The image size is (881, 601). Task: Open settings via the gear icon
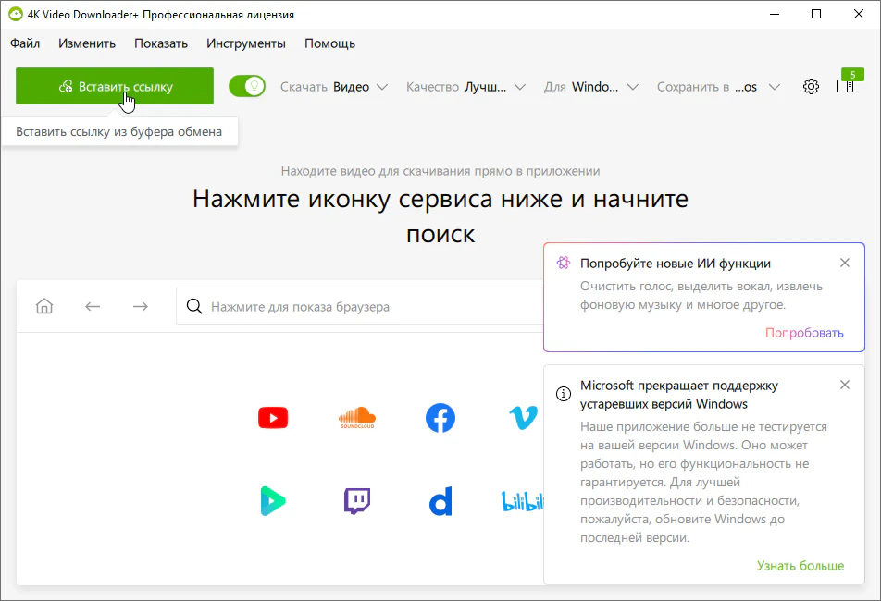pyautogui.click(x=811, y=87)
